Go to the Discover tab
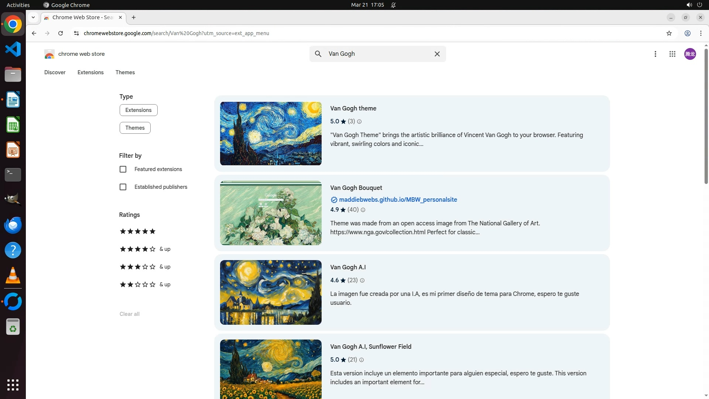The width and height of the screenshot is (709, 399). pyautogui.click(x=55, y=72)
